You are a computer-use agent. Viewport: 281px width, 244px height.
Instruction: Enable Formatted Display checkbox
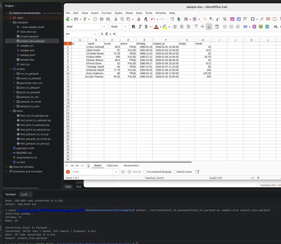point(145,172)
